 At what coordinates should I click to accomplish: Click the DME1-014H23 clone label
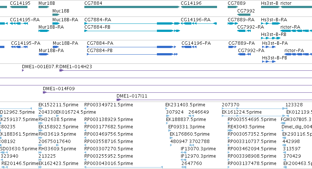76,67
